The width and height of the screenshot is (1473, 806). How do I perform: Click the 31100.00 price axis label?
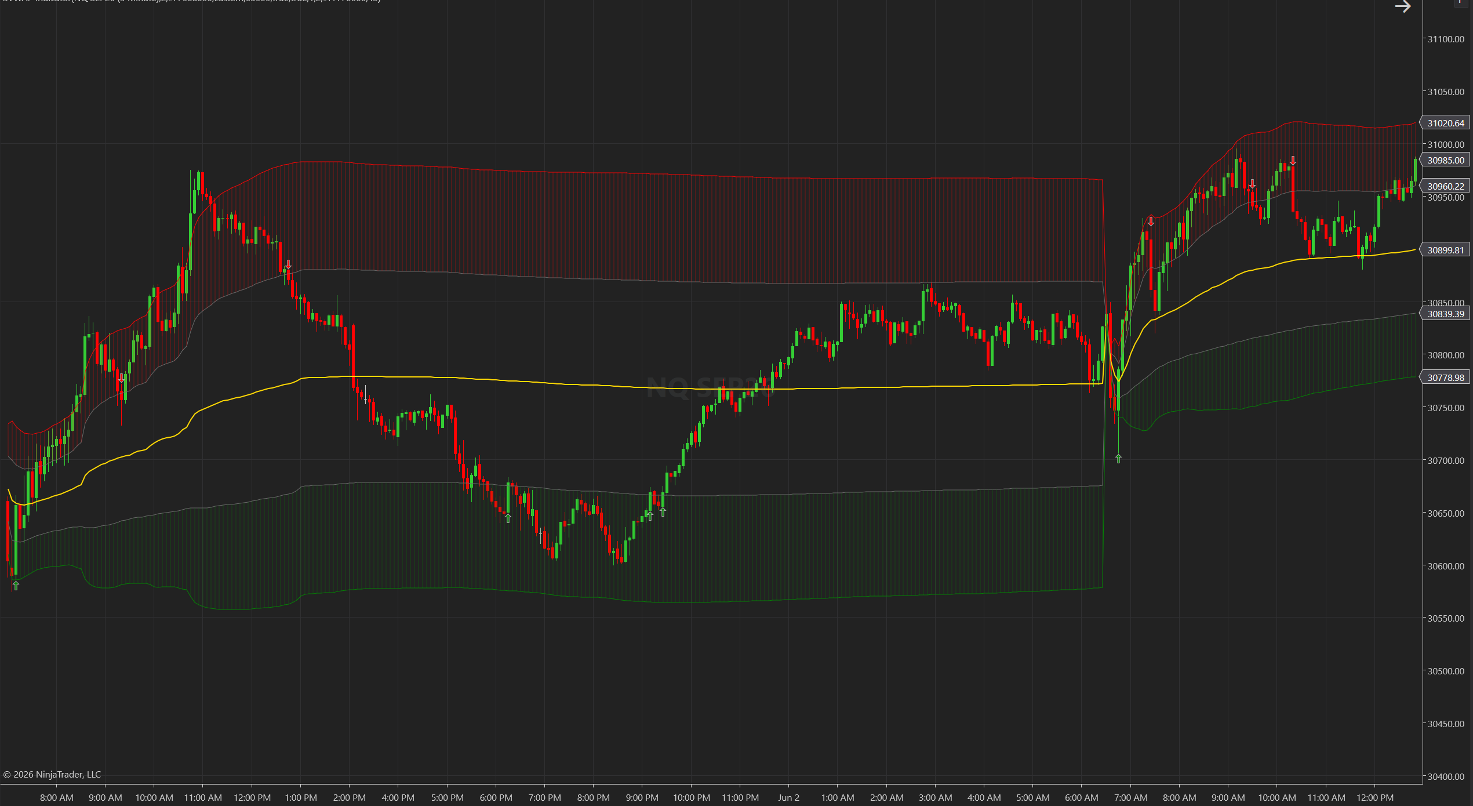[1446, 39]
